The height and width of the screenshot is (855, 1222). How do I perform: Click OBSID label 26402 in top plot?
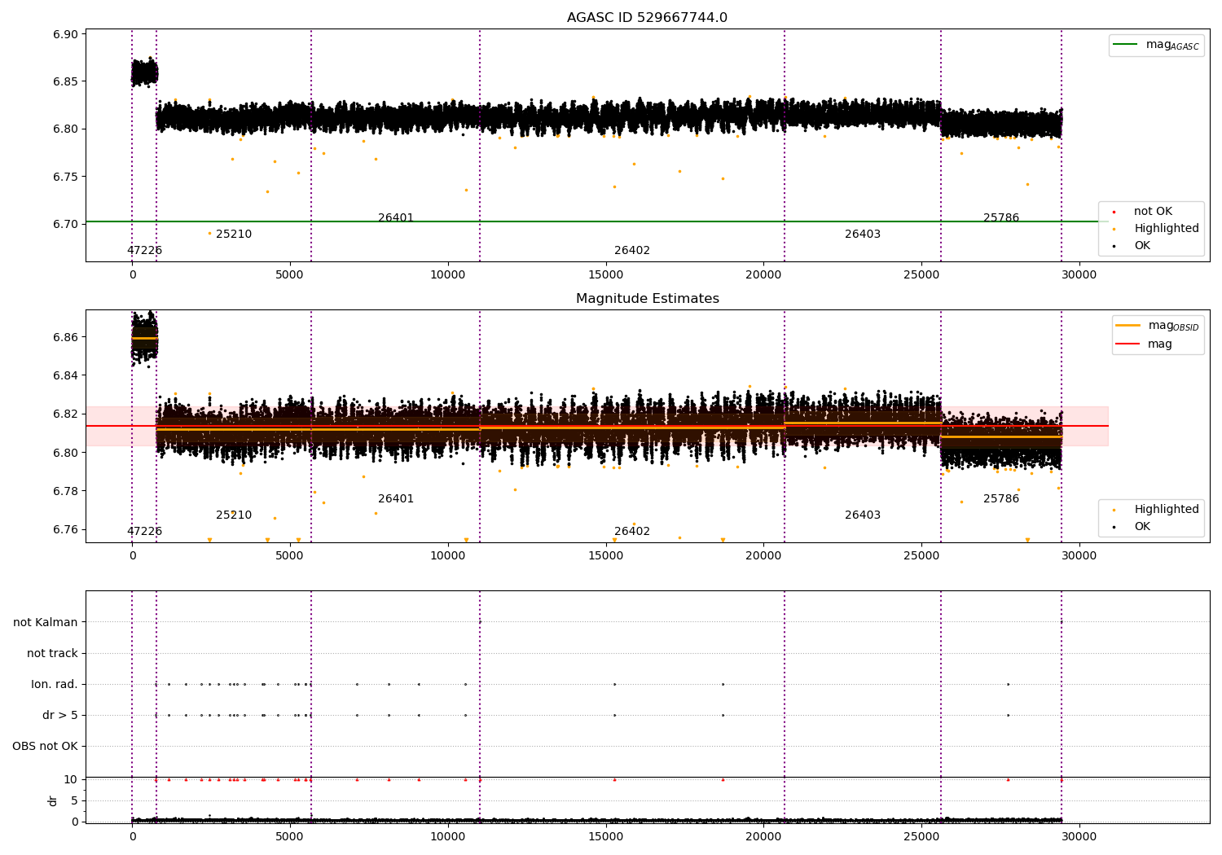[x=632, y=251]
